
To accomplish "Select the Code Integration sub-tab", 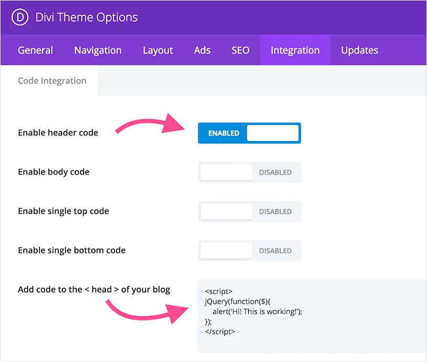I will click(52, 80).
